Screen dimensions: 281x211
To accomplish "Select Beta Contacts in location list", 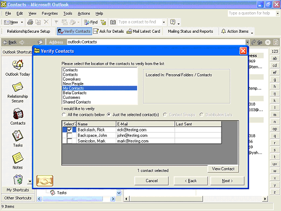I will 100,93.
